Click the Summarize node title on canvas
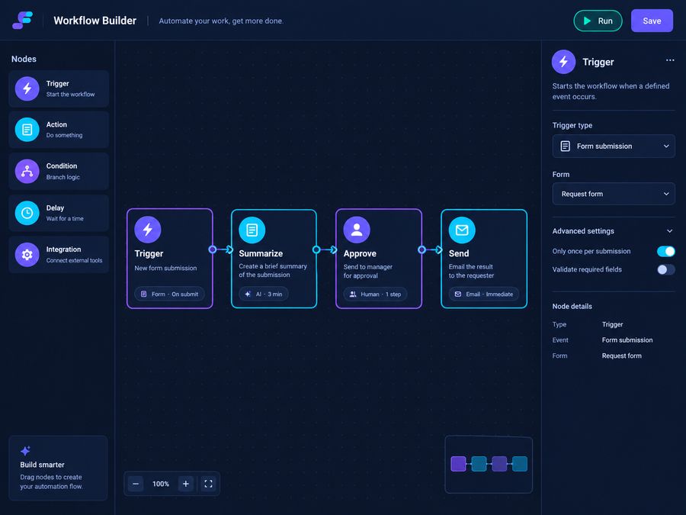686x515 pixels. coord(261,253)
